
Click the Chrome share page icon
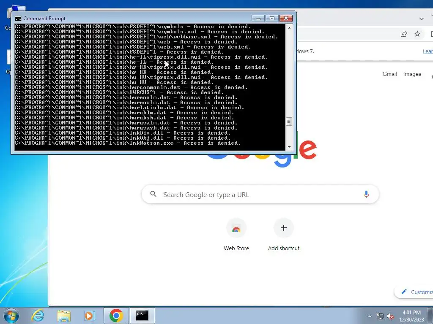coord(404,34)
